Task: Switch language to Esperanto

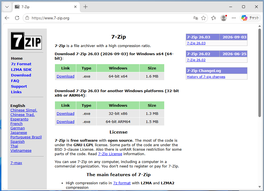Action: click(x=19, y=119)
